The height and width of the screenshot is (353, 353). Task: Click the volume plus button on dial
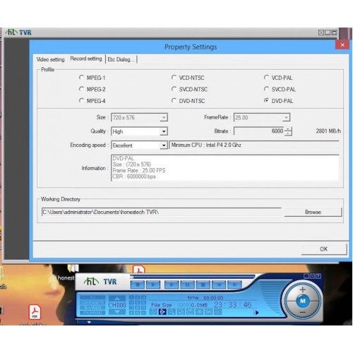pyautogui.click(x=303, y=289)
